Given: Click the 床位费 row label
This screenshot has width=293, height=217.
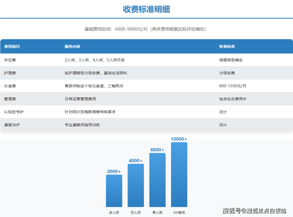Looking at the screenshot, I should pos(10,60).
